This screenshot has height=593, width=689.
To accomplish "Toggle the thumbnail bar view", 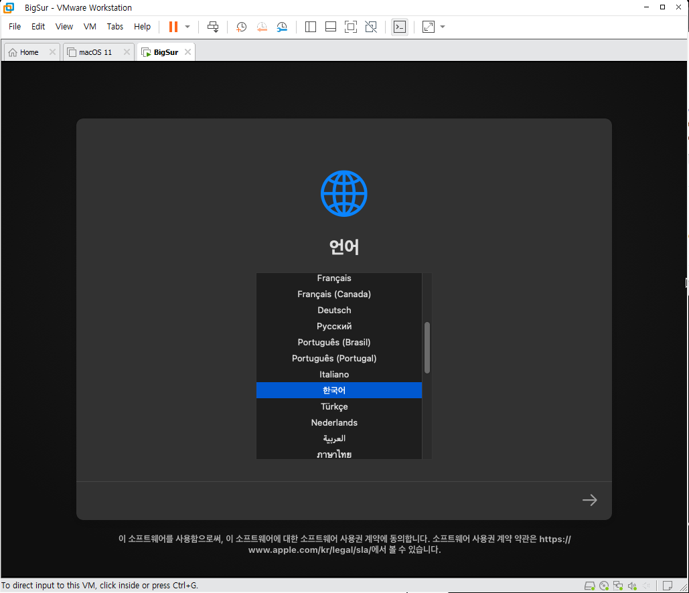I will pos(330,27).
